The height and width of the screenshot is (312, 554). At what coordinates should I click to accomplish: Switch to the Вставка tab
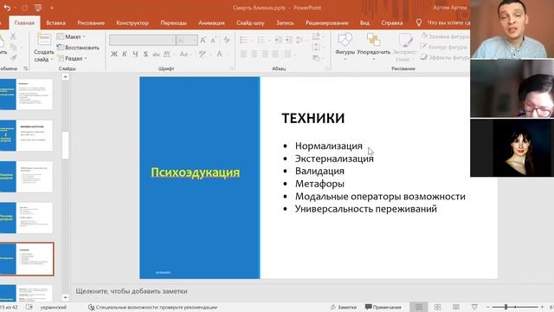[55, 23]
